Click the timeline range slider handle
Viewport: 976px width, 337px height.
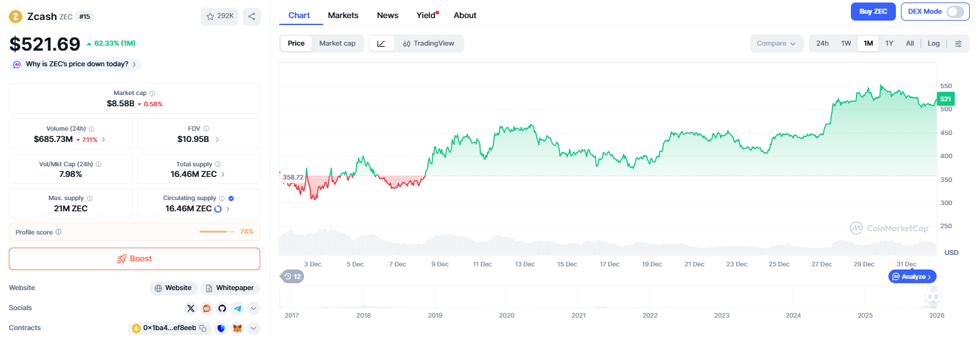(933, 297)
